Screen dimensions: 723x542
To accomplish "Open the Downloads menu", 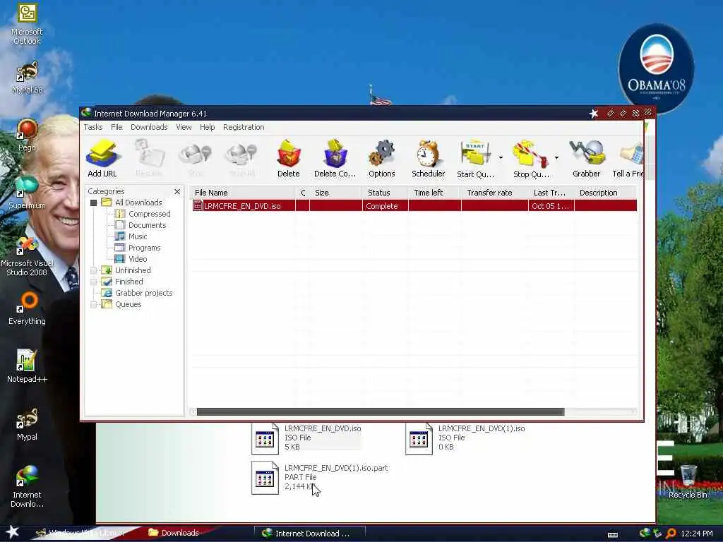I will tap(149, 127).
